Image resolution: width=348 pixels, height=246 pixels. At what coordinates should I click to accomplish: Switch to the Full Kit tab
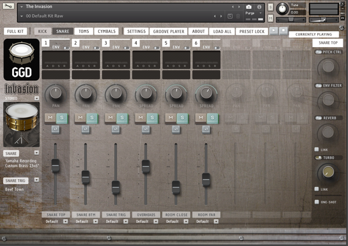coord(15,31)
